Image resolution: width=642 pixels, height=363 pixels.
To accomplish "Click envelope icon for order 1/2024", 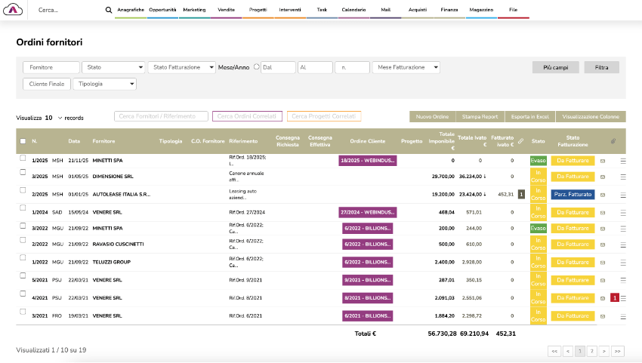I will 603,212.
